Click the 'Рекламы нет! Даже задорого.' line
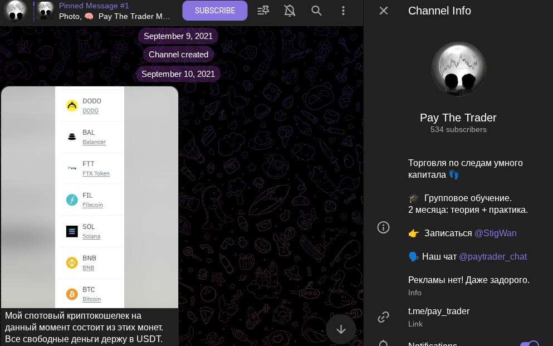Viewport: 553px width, 346px height. (x=469, y=280)
